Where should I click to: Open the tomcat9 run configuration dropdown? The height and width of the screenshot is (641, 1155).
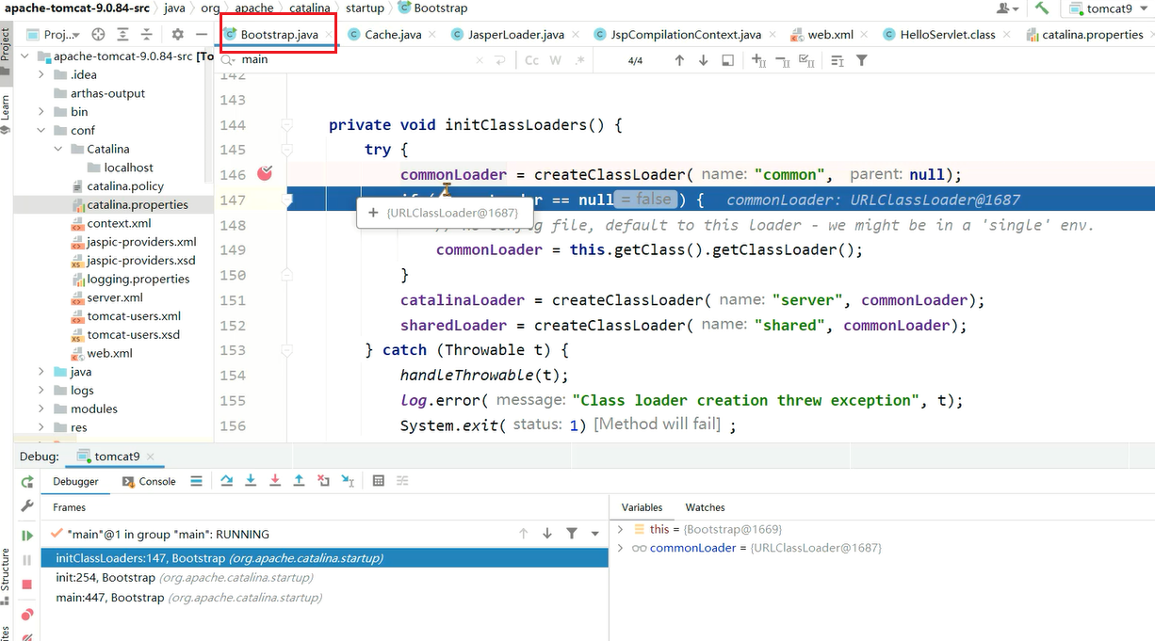tap(1108, 8)
